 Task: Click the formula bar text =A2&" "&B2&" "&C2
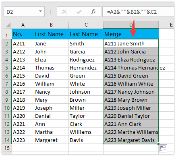point(132,12)
